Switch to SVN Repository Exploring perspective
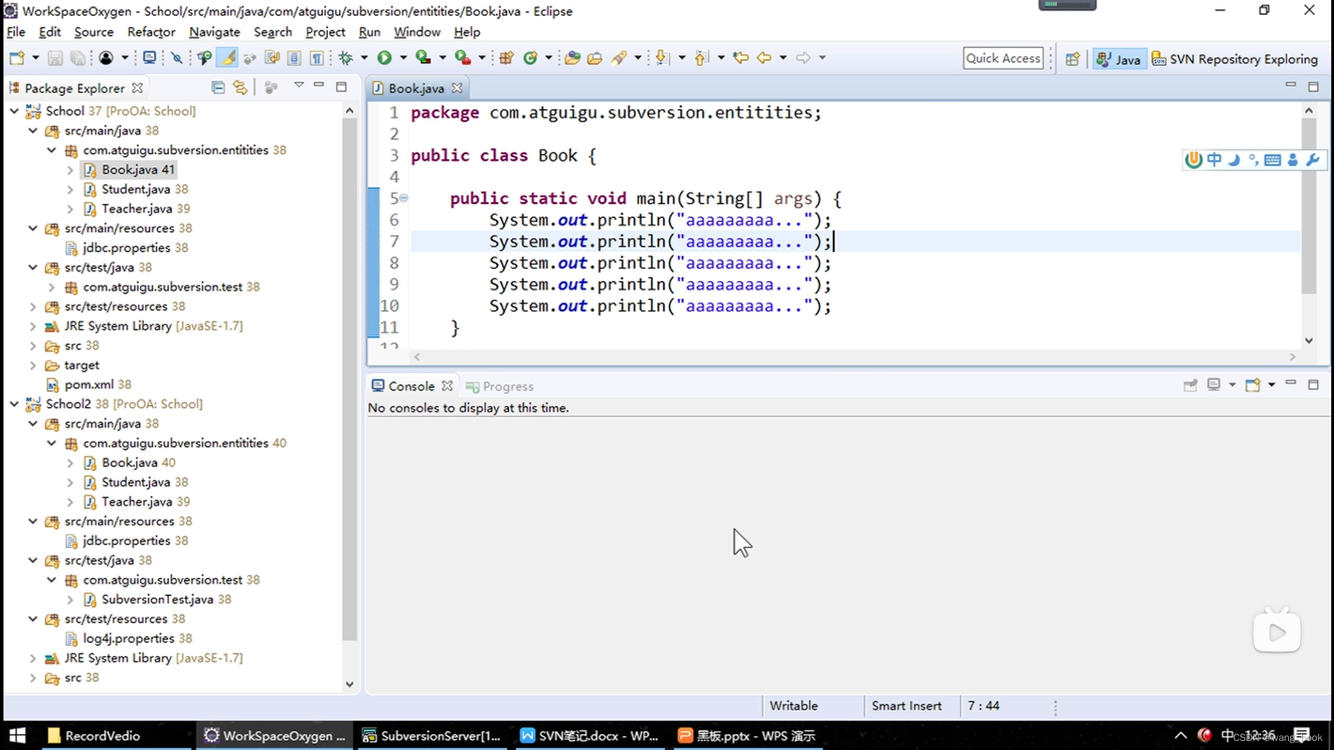The width and height of the screenshot is (1334, 750). [1235, 59]
